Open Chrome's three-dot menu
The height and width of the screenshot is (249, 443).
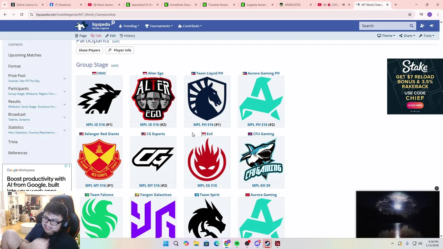[438, 15]
